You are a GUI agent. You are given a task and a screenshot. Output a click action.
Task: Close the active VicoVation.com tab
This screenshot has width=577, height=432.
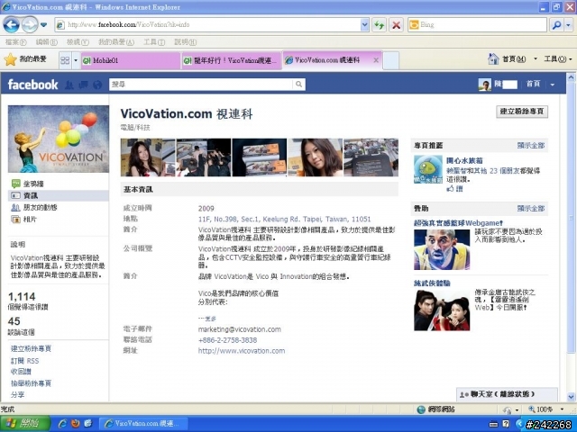pyautogui.click(x=376, y=60)
